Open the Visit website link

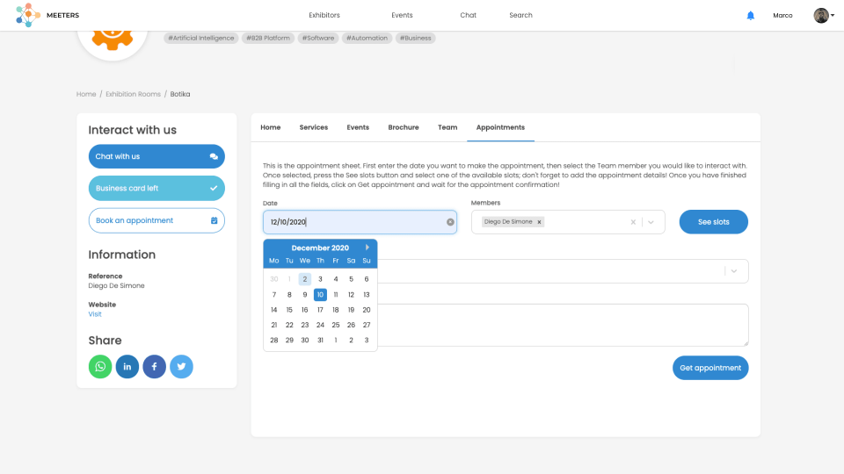(x=95, y=314)
